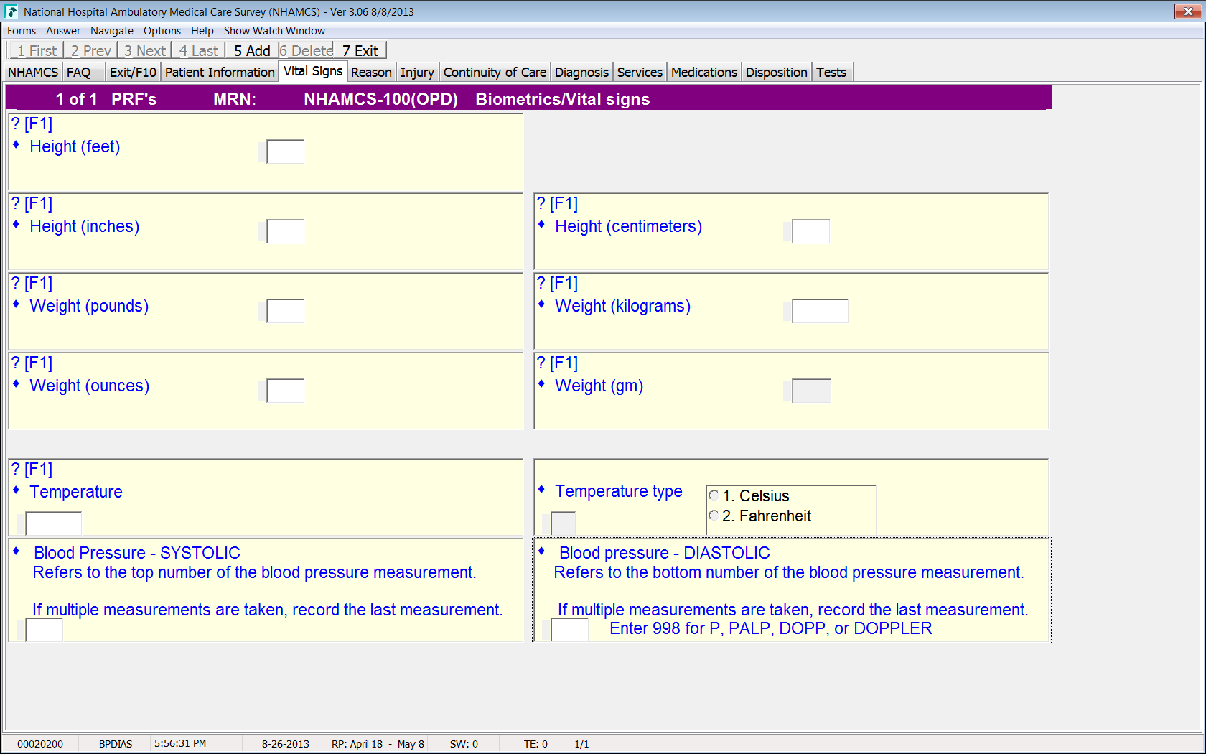Focus the Weight (ounces) input box

click(x=286, y=391)
